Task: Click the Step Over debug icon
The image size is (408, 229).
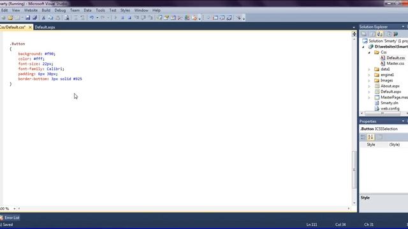Action: coord(143,18)
